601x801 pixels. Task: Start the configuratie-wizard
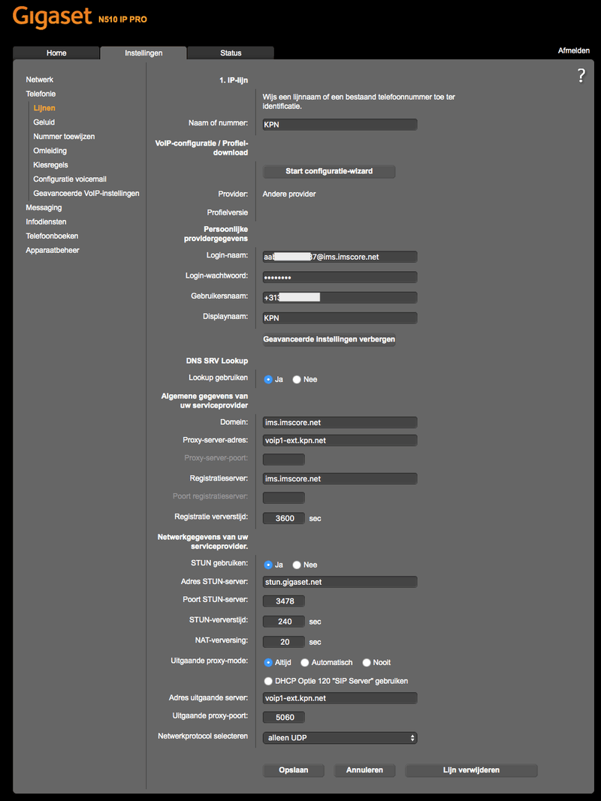point(329,171)
